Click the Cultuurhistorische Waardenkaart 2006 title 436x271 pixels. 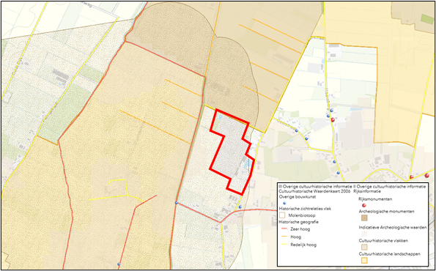click(314, 191)
